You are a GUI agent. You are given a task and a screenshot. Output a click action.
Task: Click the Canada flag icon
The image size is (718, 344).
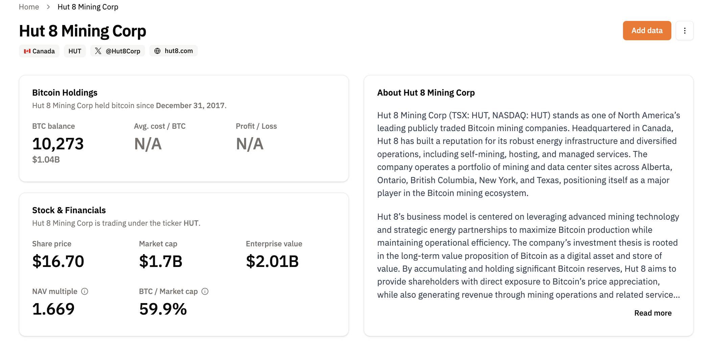pos(27,51)
